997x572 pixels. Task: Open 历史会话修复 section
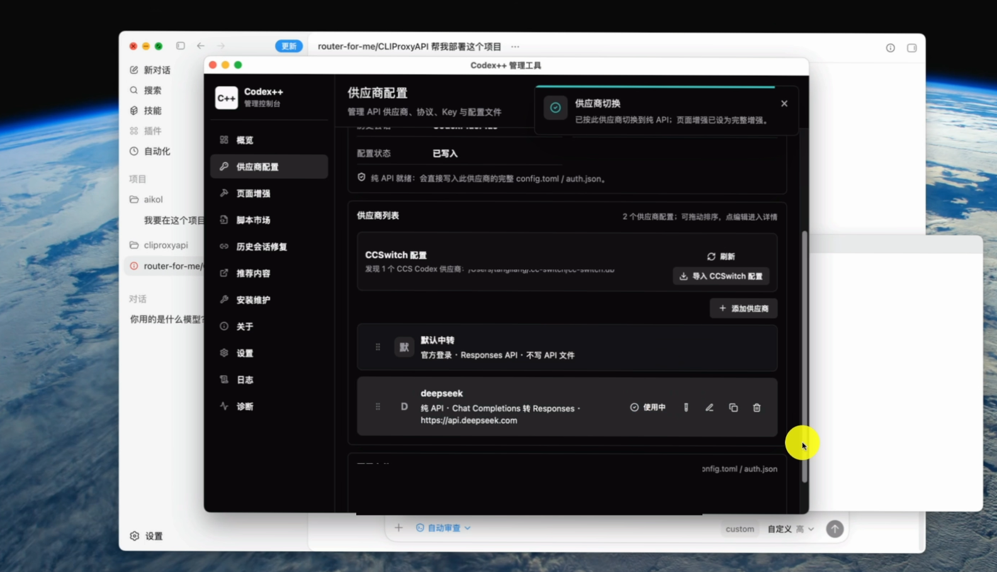(x=269, y=247)
